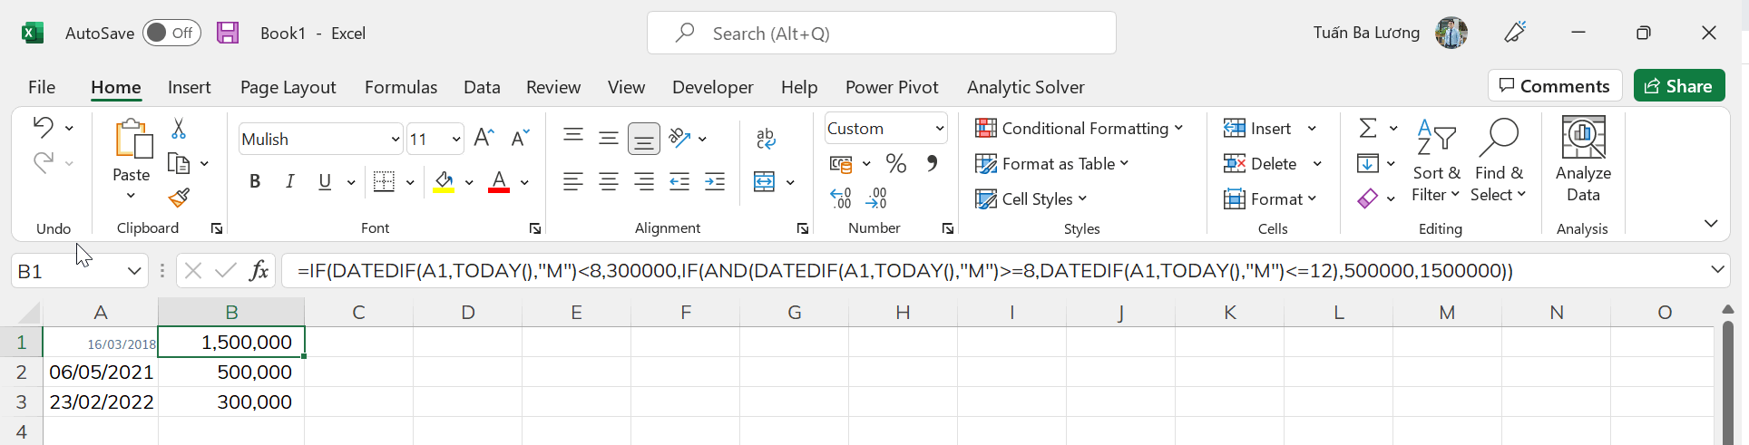The width and height of the screenshot is (1749, 445).
Task: Click the Insert Function fx icon
Action: (259, 270)
